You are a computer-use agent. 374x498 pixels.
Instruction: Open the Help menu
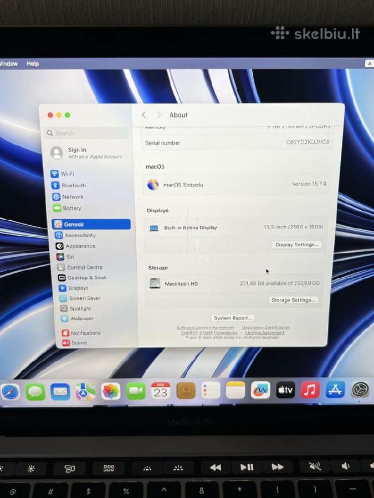pyautogui.click(x=33, y=64)
